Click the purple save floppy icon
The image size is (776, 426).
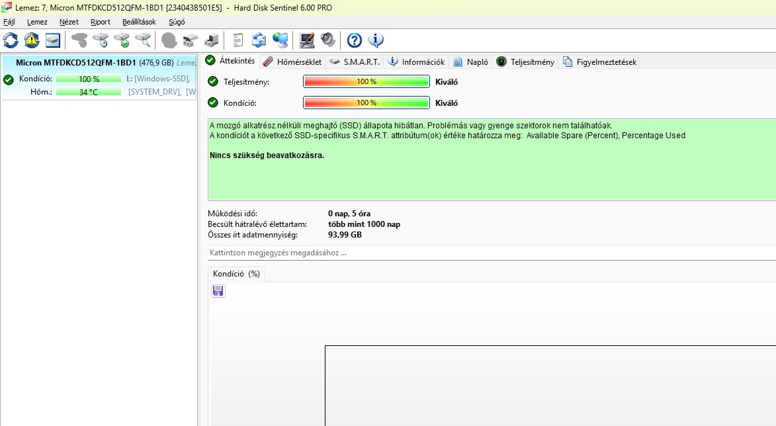(x=218, y=291)
